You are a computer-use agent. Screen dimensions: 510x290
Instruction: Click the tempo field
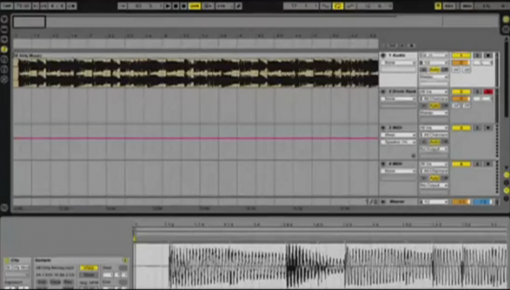[x=22, y=6]
